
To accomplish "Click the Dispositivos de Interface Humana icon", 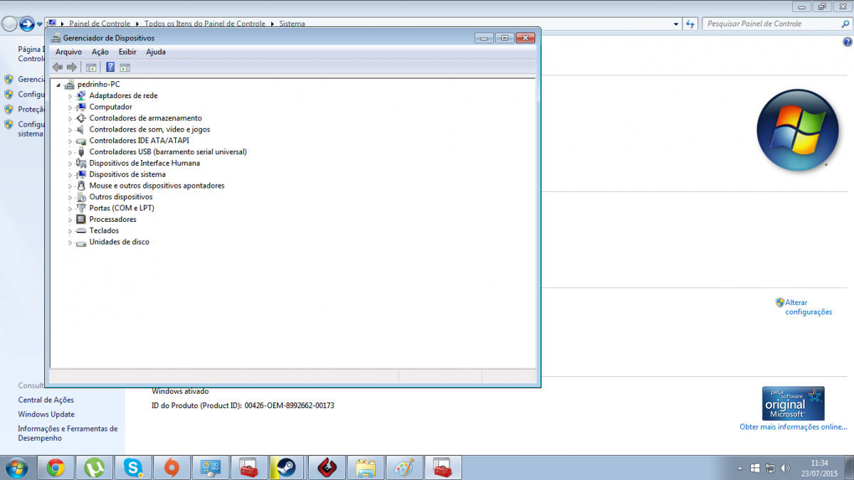I will pyautogui.click(x=81, y=163).
